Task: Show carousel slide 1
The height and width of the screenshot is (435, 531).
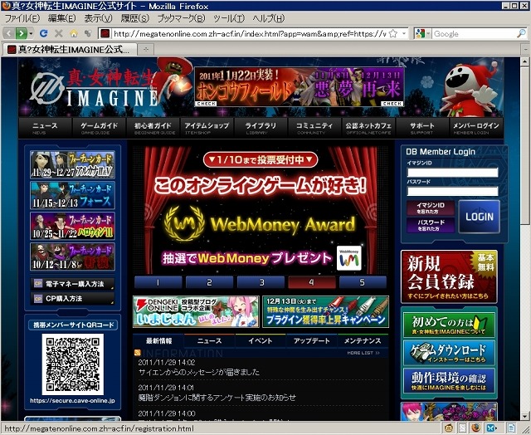Action: tap(158, 282)
